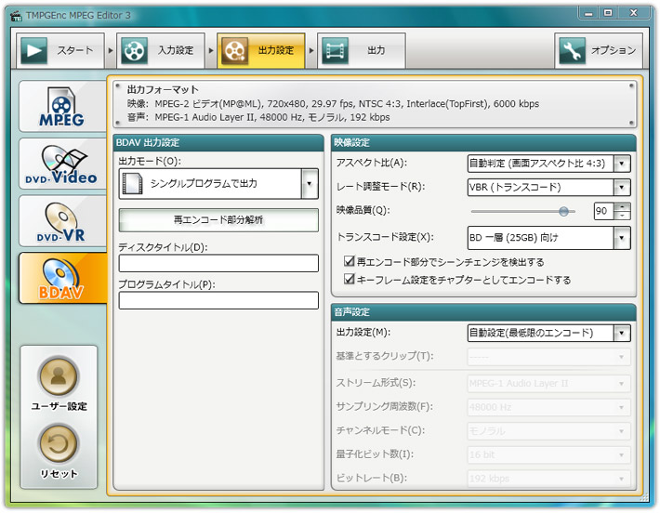This screenshot has width=660, height=513.
Task: Increase 映像品質 value with up arrow
Action: click(x=622, y=206)
